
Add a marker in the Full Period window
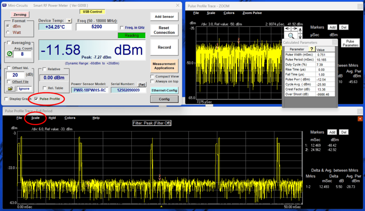[x=332, y=132]
